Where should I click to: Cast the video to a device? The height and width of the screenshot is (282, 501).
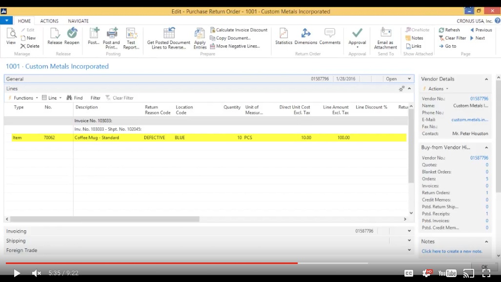point(468,273)
